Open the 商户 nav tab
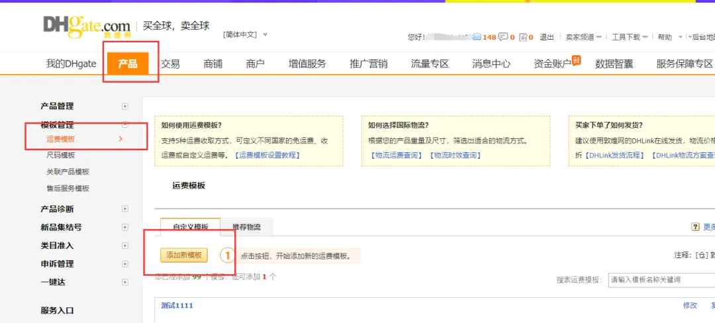Screen dimensions: 715x323 pyautogui.click(x=255, y=64)
